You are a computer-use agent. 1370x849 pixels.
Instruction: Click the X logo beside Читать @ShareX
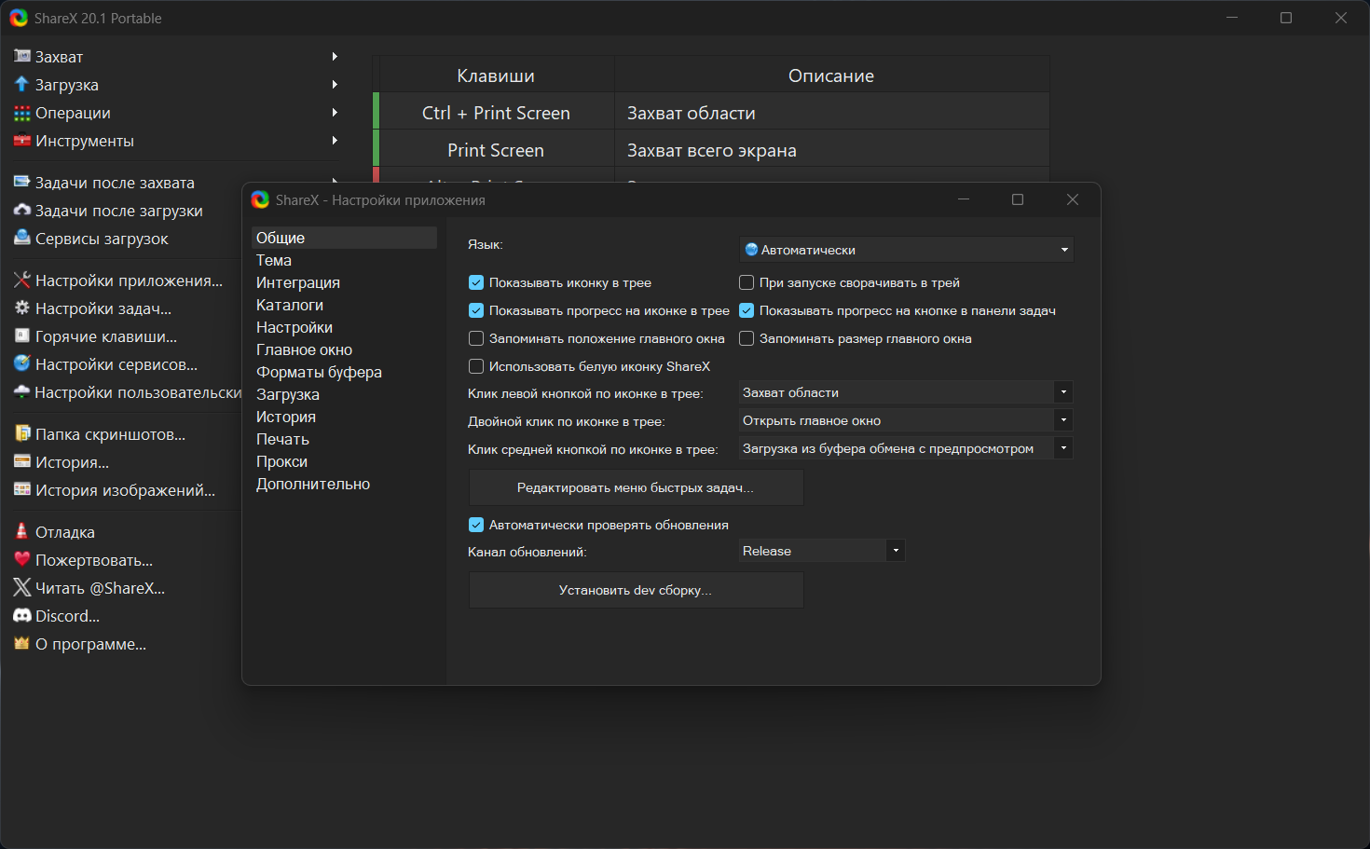22,588
